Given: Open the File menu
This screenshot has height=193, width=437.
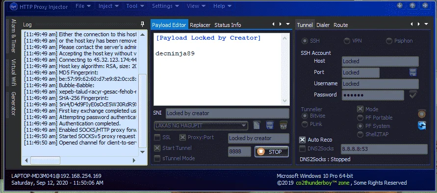Looking at the screenshot, I should coord(83,6).
